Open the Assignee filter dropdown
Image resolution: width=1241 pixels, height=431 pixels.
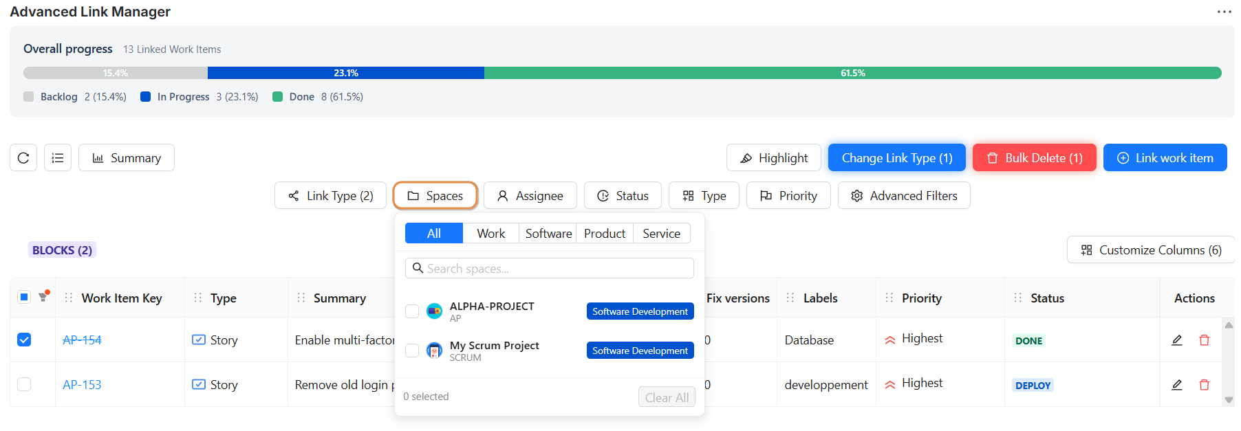pyautogui.click(x=530, y=196)
